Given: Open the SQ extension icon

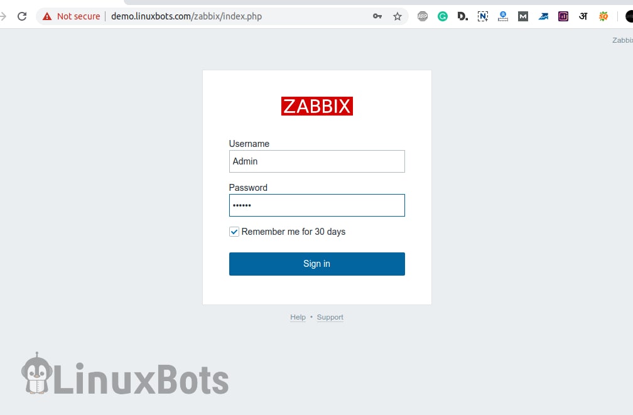Looking at the screenshot, I should (603, 16).
